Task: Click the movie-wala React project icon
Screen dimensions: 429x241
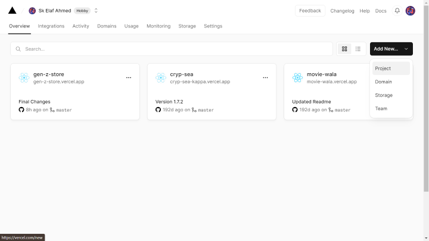Action: click(x=297, y=77)
